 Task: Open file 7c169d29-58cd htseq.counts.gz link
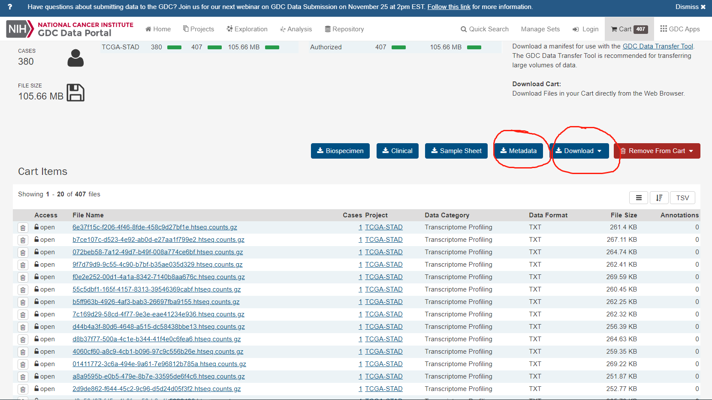pyautogui.click(x=159, y=314)
